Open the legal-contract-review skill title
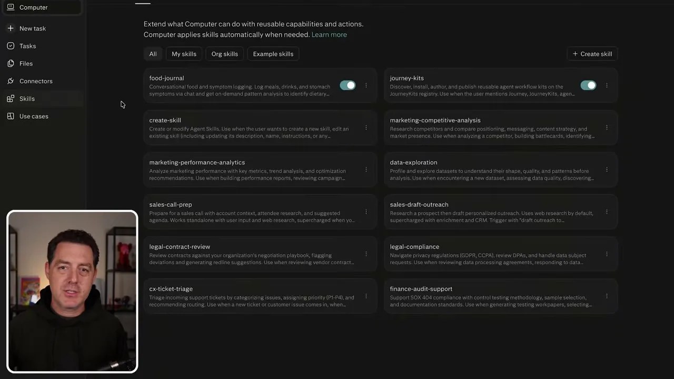 [180, 246]
